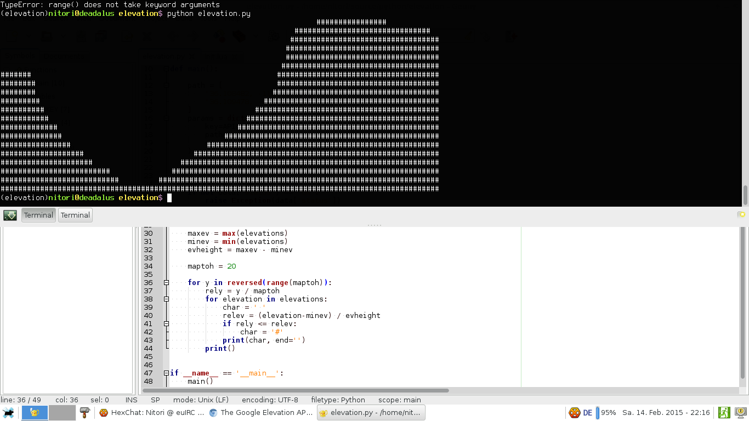
Task: Collapse the fold at line 36
Action: (x=166, y=283)
